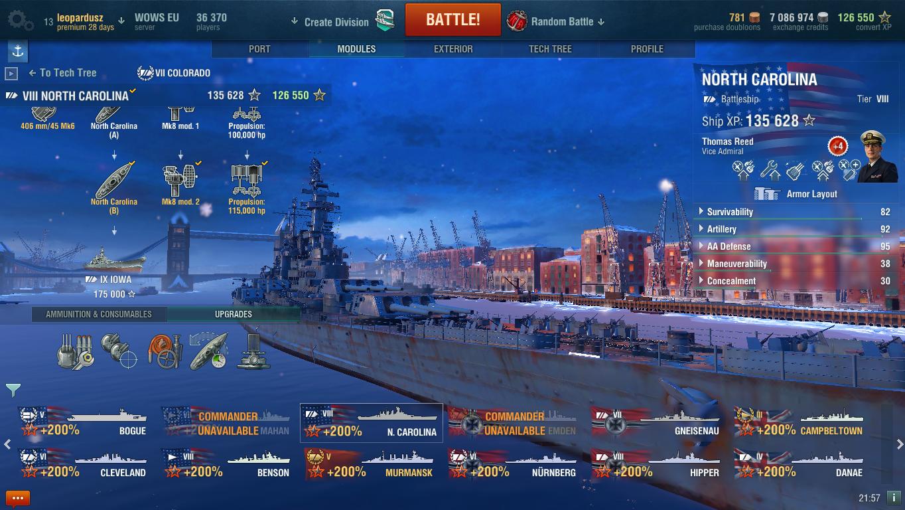905x510 pixels.
Task: Start the match with the BATTLE! button
Action: click(452, 19)
